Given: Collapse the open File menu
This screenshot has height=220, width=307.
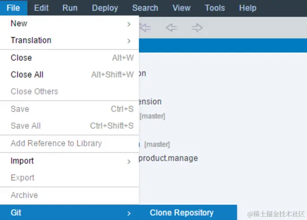Looking at the screenshot, I should (13, 8).
